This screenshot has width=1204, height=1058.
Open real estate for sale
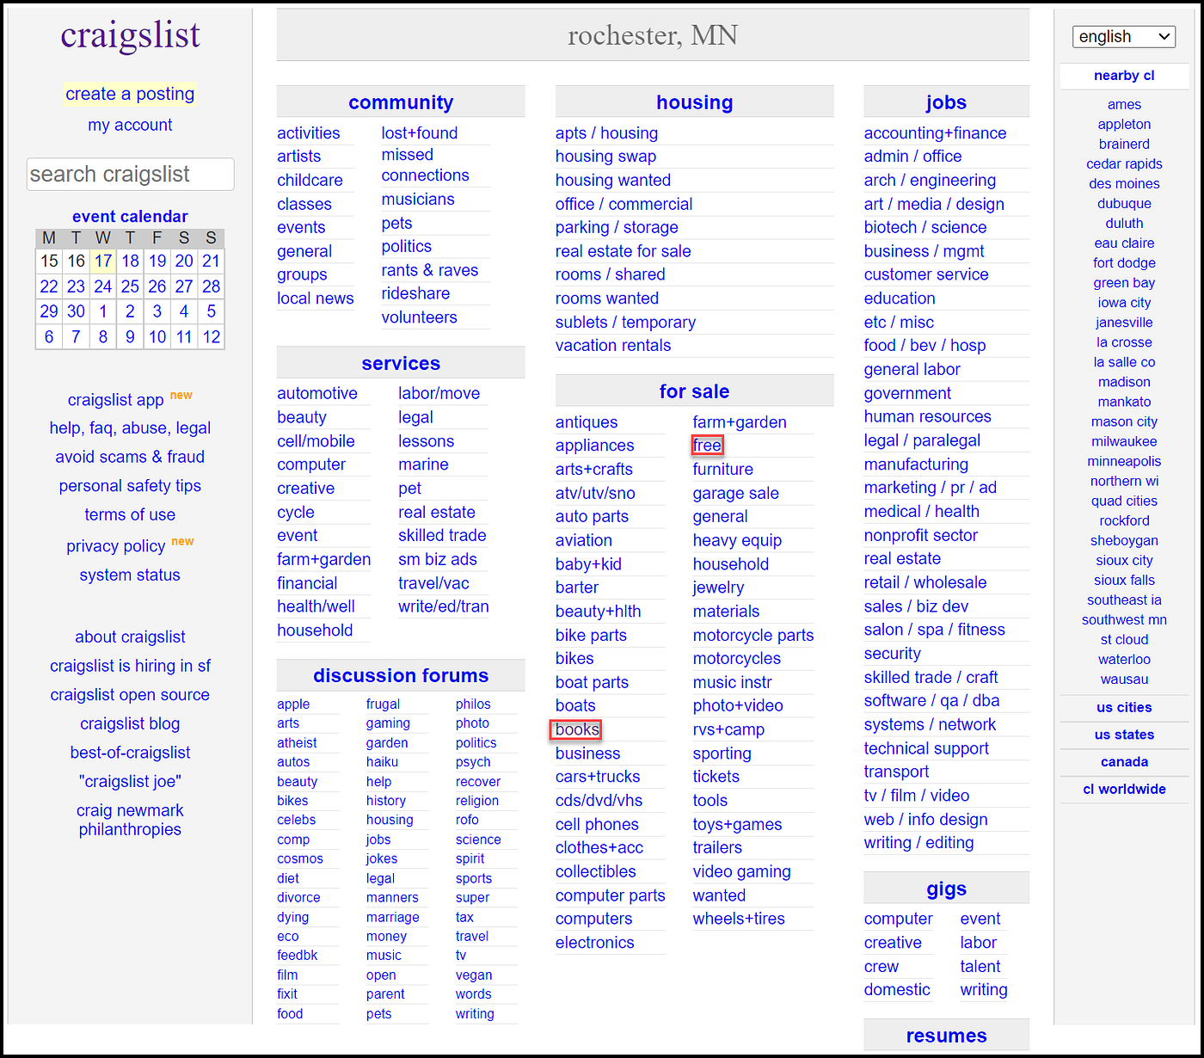click(623, 251)
